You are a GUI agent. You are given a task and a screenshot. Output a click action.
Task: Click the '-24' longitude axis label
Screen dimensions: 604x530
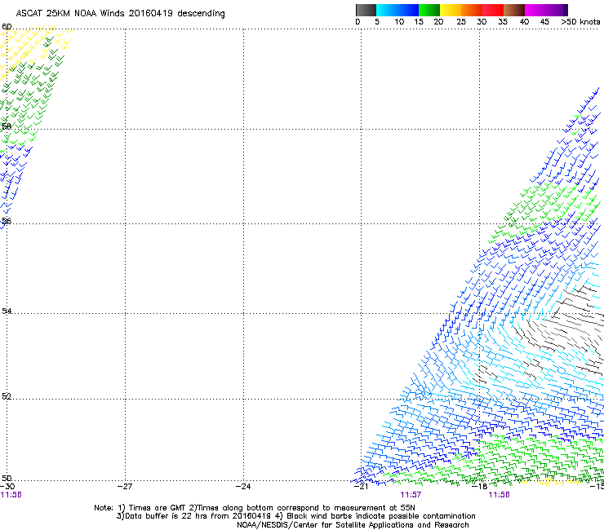(243, 487)
